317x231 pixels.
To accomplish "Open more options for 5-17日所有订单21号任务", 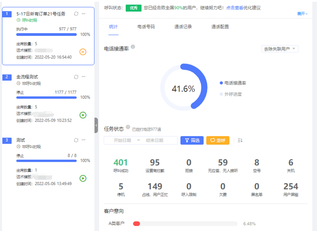I will point(84,13).
